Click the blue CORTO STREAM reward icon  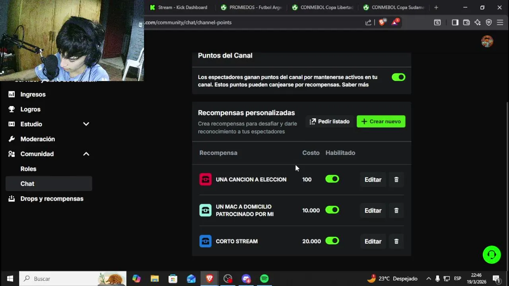pyautogui.click(x=206, y=241)
